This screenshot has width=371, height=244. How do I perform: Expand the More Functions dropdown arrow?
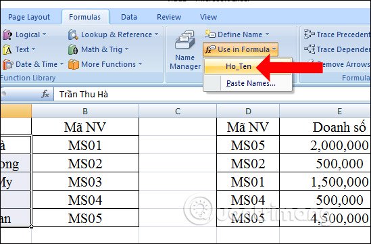[x=140, y=64]
